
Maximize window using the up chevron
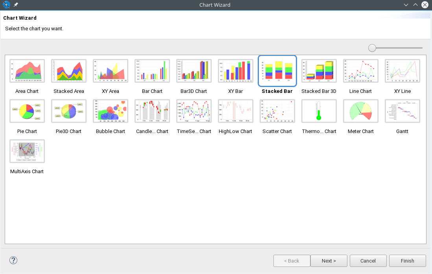[415, 5]
